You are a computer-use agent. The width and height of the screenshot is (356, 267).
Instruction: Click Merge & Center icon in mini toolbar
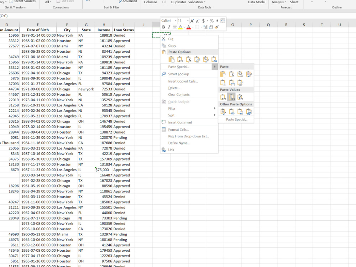tap(223, 21)
